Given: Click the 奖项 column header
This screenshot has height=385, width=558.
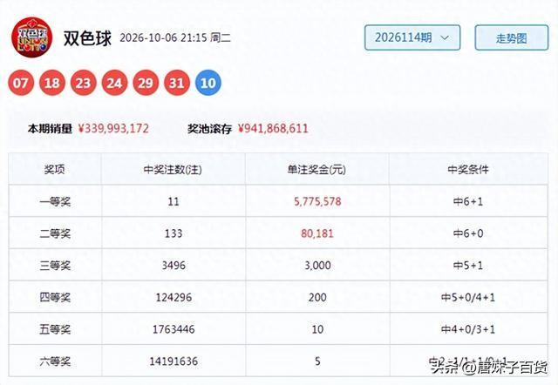Looking at the screenshot, I should coord(54,170).
